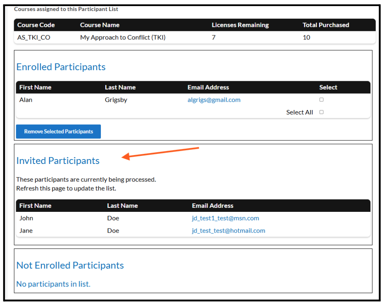Click the 'No participants in list.' text
Image resolution: width=383 pixels, height=306 pixels.
(x=53, y=284)
